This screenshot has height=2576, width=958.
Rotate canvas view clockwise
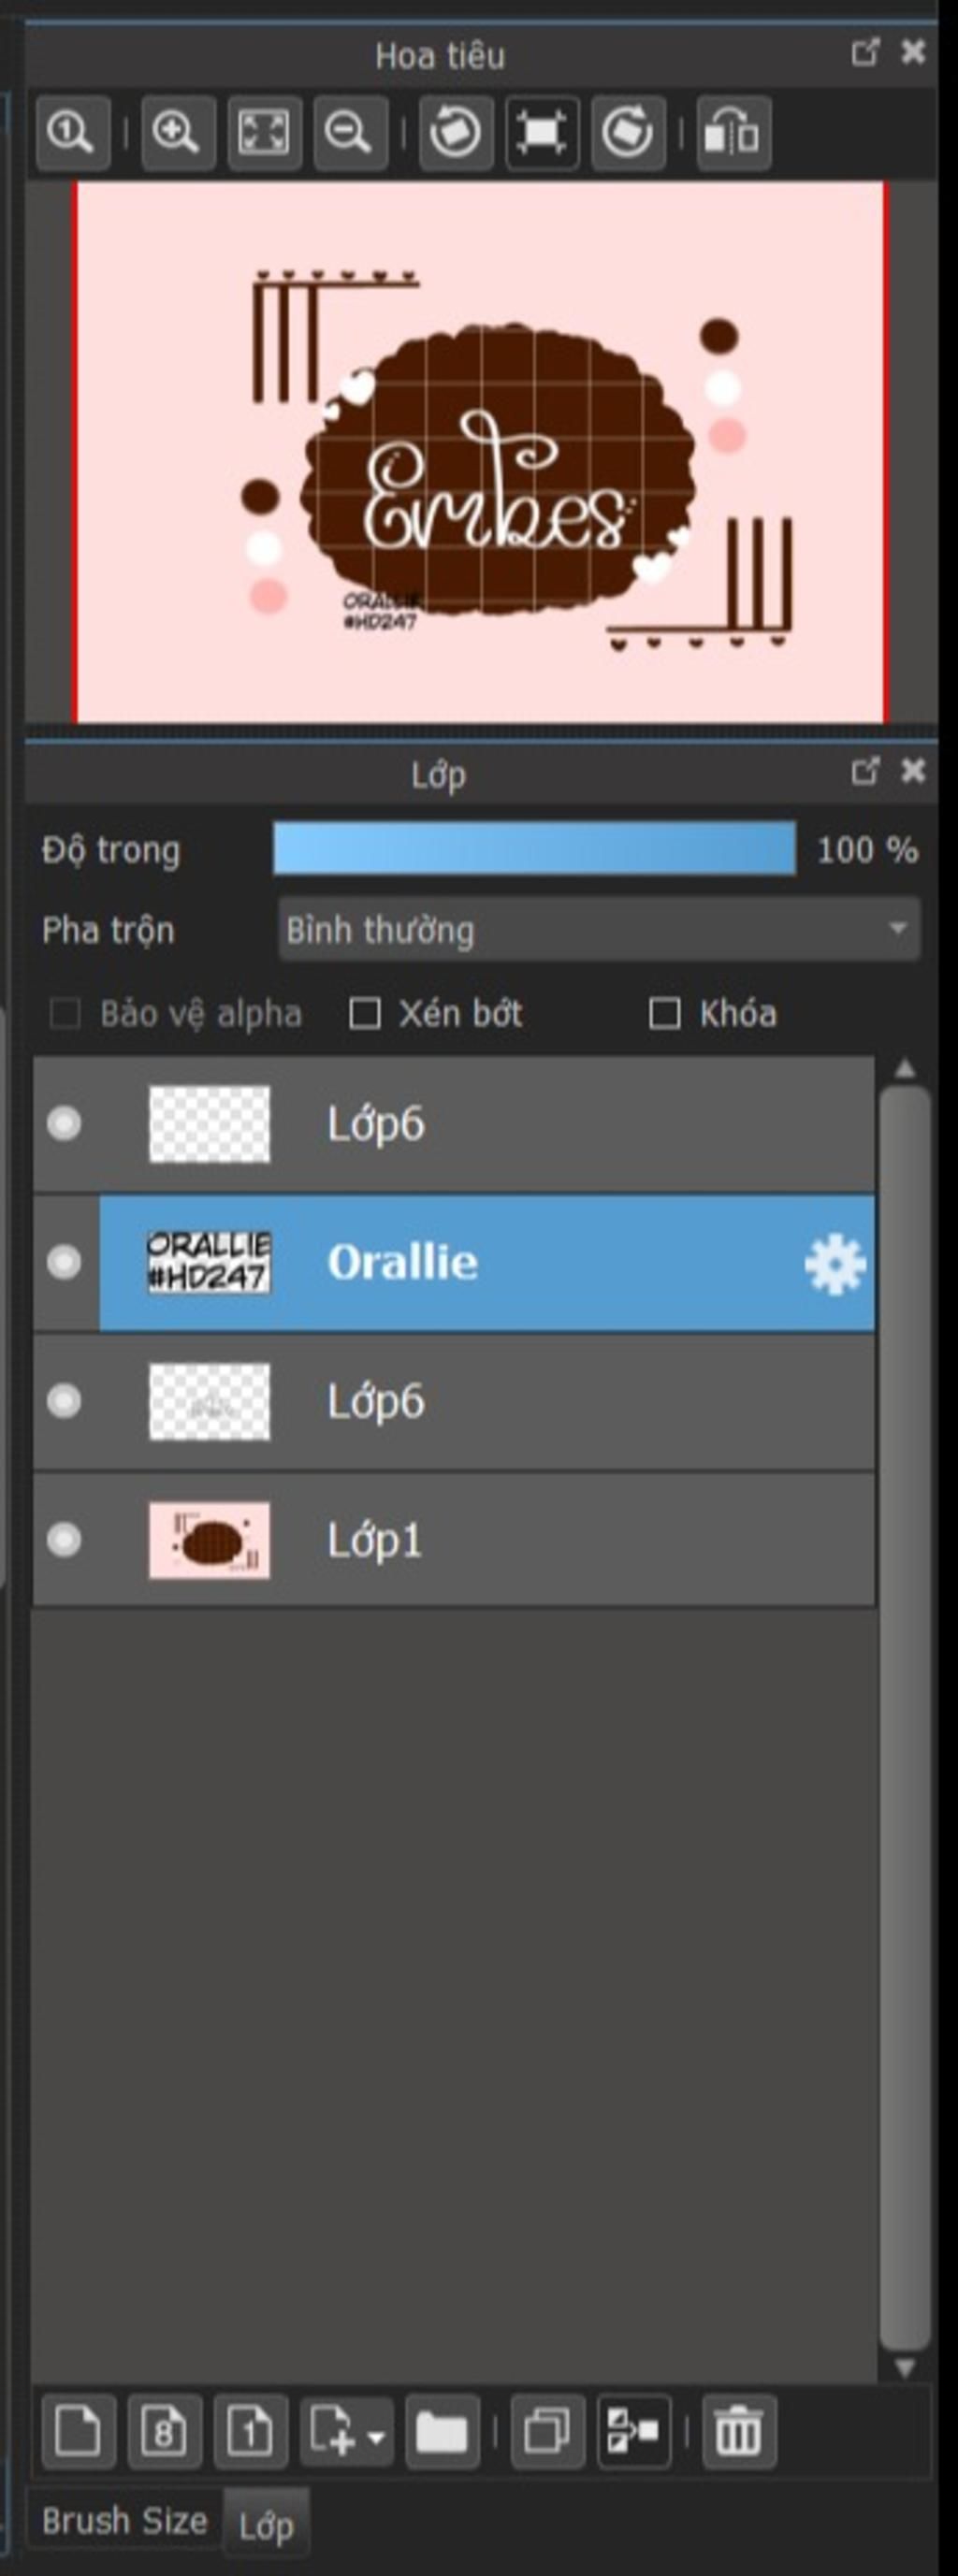[x=628, y=133]
